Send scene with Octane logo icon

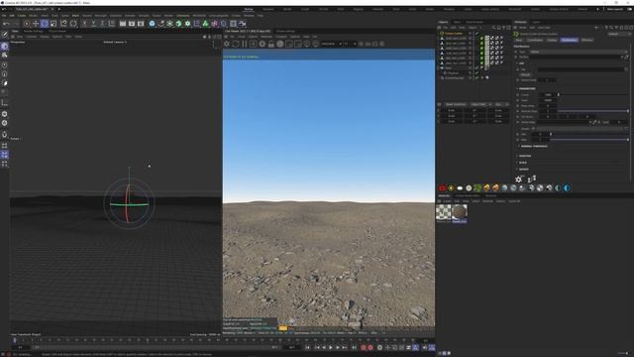[x=227, y=44]
